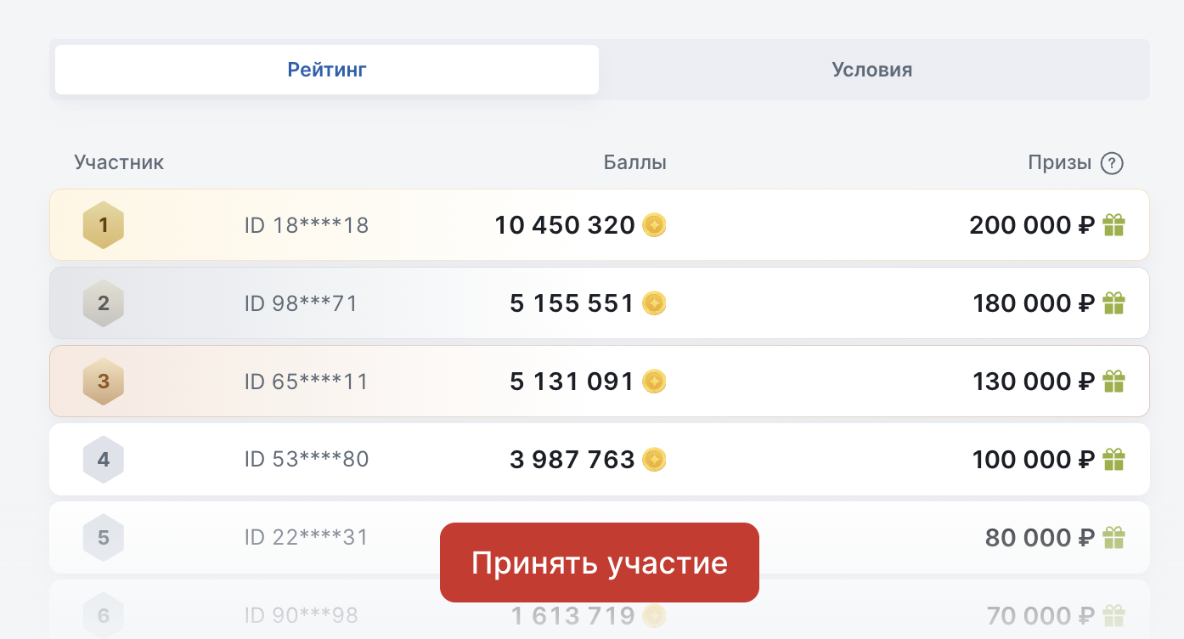Open the Условия tab
The width and height of the screenshot is (1184, 639).
point(872,70)
